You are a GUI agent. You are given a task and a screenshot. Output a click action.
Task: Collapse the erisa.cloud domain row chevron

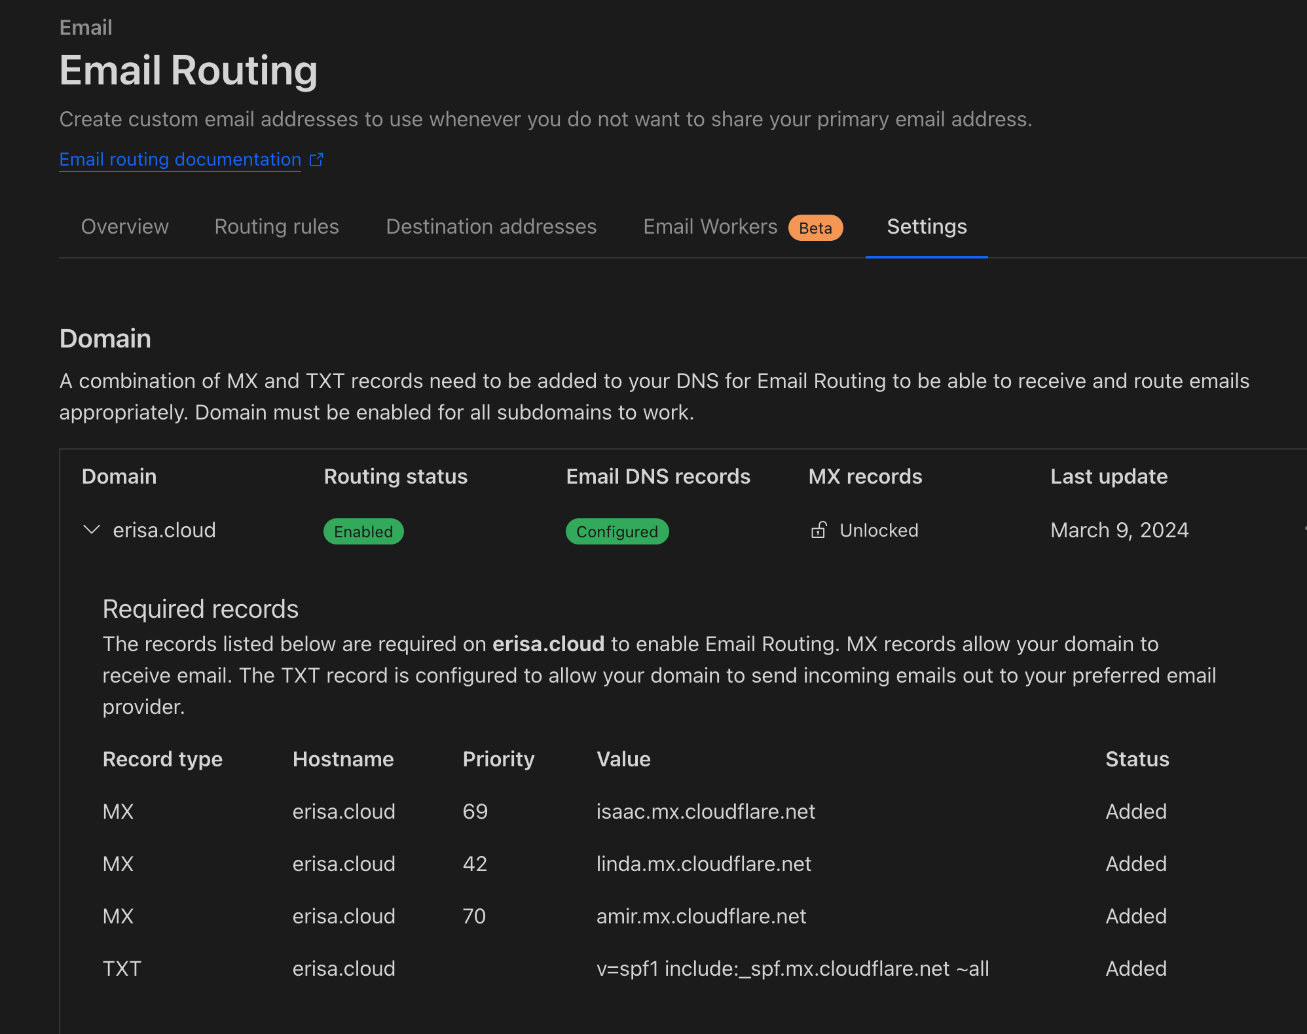tap(92, 529)
